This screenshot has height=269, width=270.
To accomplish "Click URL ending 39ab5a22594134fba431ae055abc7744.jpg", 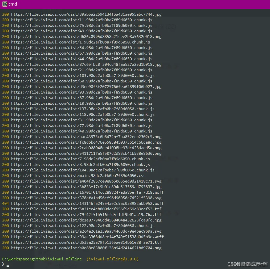I will click(x=86, y=14).
